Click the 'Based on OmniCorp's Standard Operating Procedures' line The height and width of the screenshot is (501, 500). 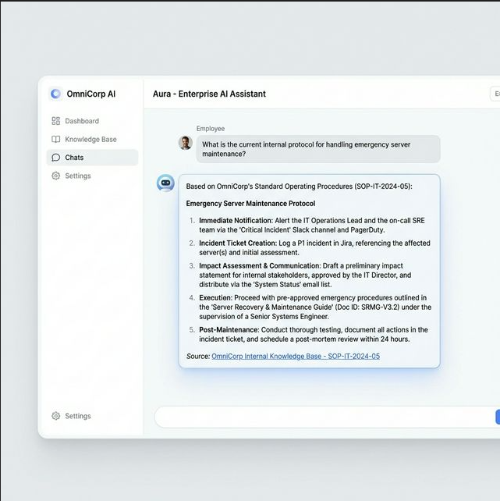click(x=300, y=187)
